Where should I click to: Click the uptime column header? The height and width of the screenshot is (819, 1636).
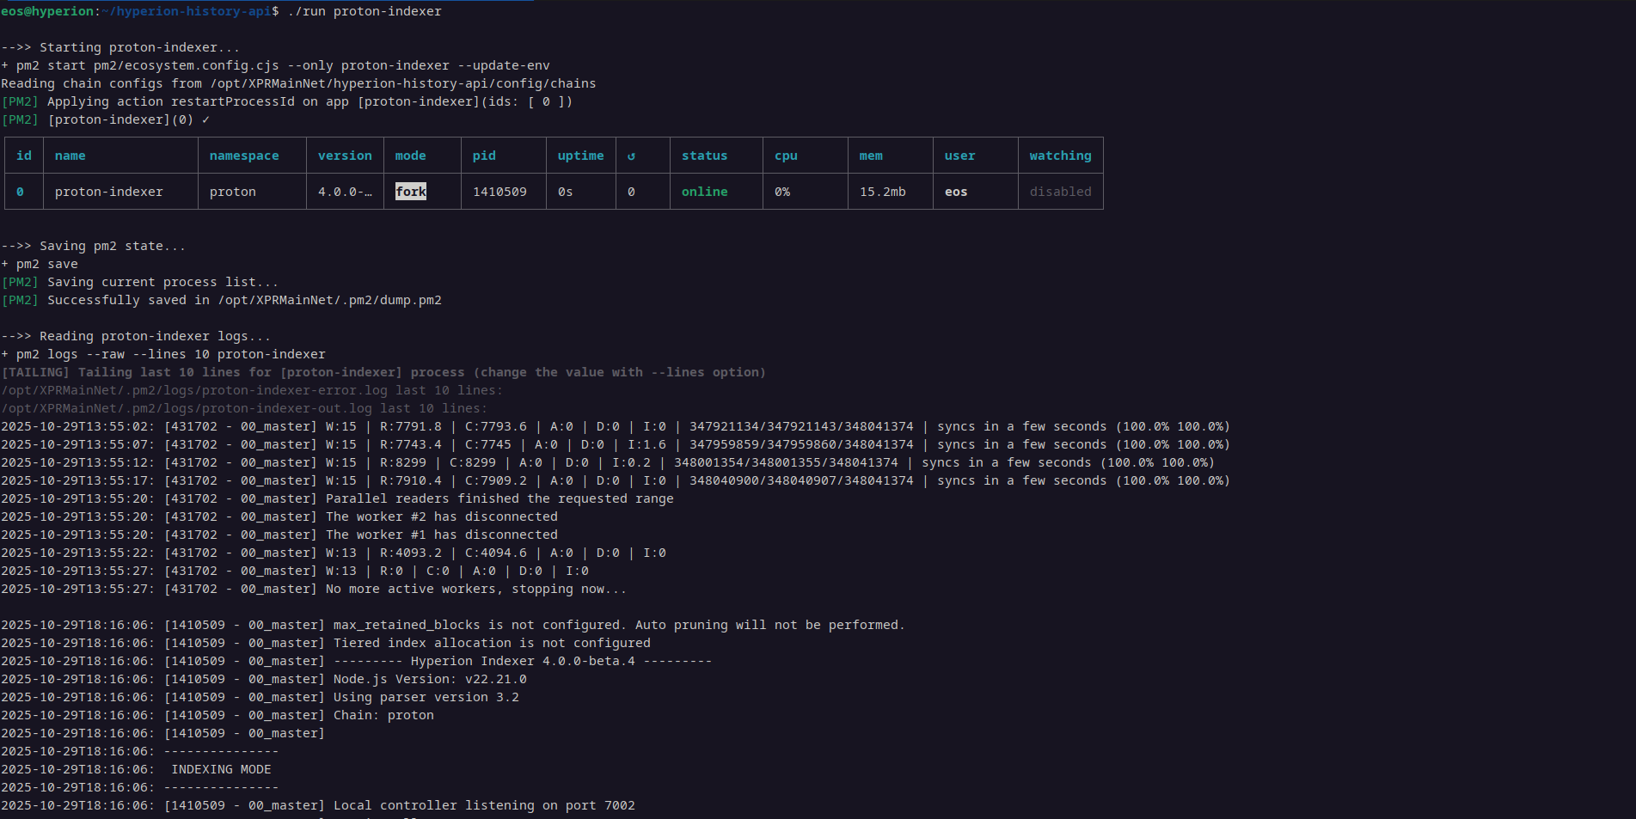(x=580, y=156)
